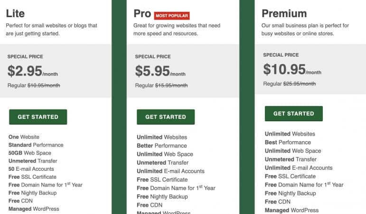Click the $10.95 special price
The width and height of the screenshot is (366, 214).
(284, 69)
